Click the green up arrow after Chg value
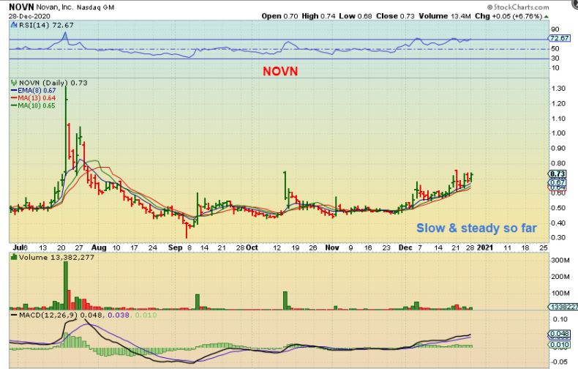 click(546, 17)
